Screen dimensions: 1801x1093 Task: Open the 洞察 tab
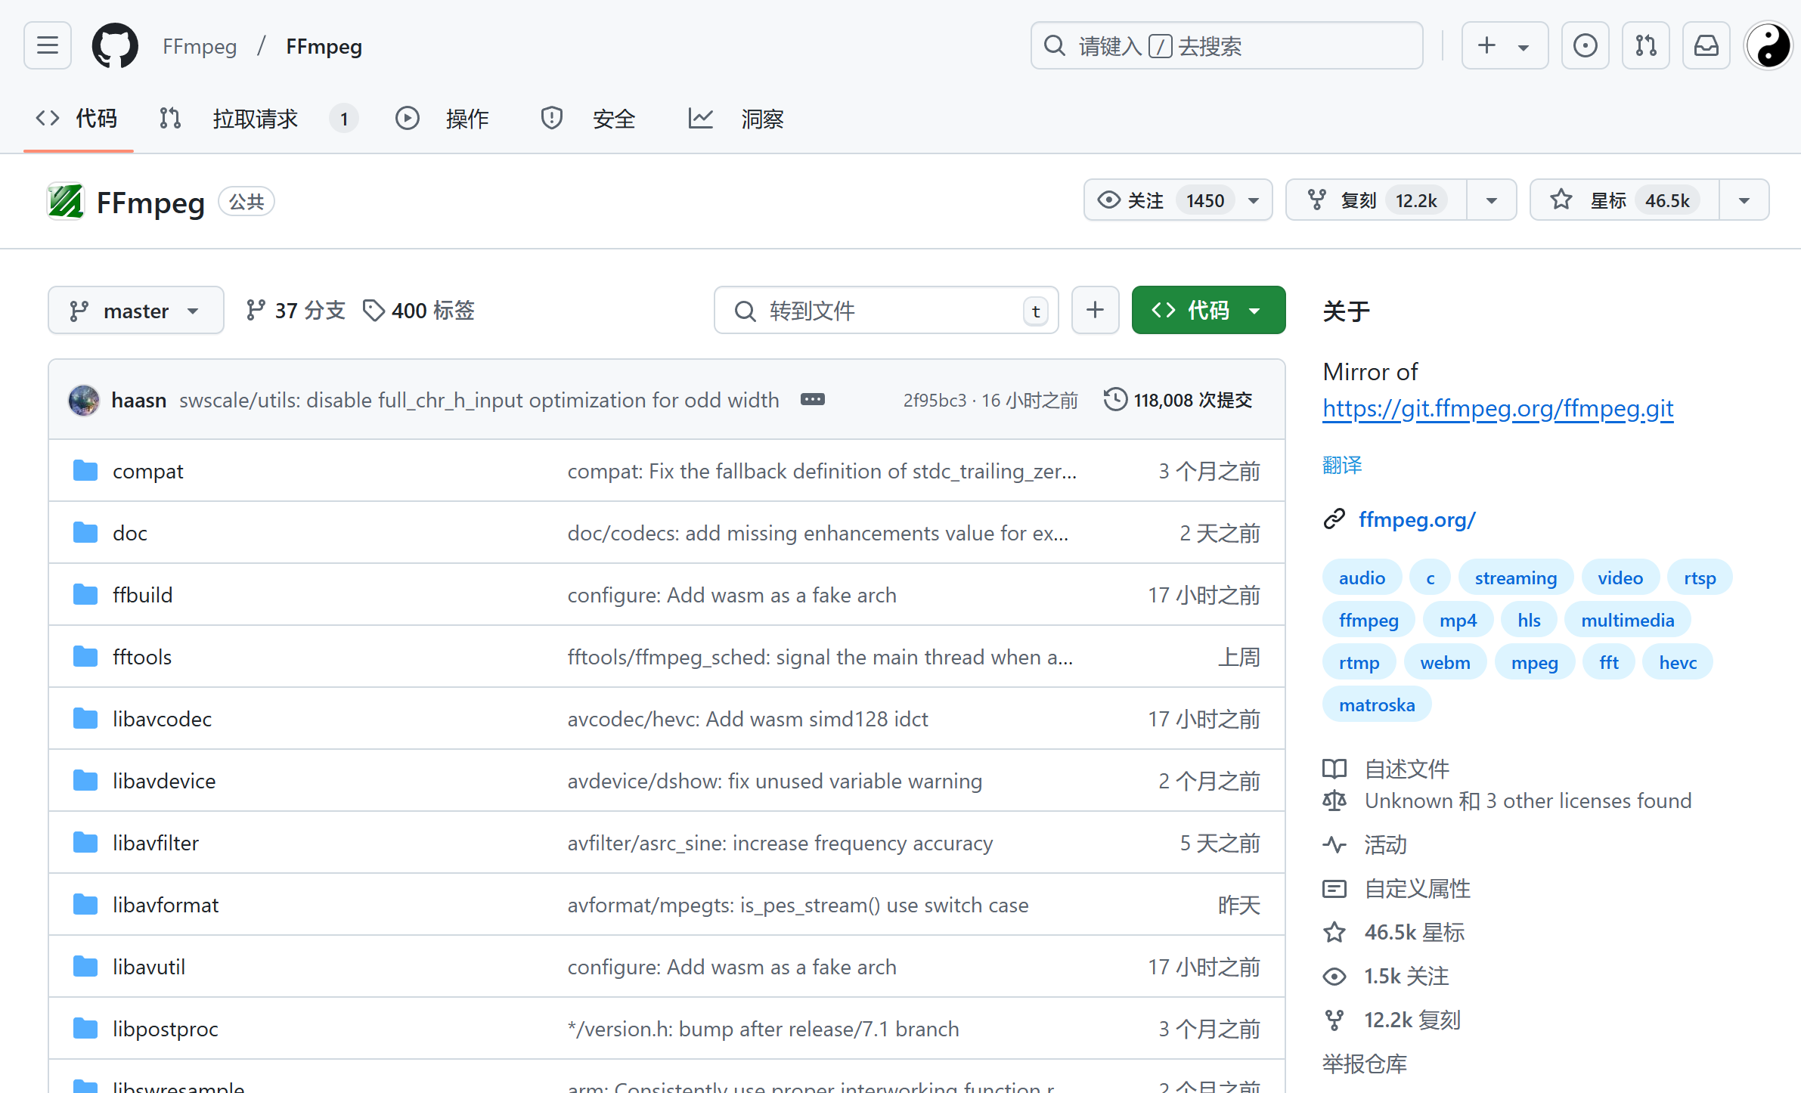[736, 119]
